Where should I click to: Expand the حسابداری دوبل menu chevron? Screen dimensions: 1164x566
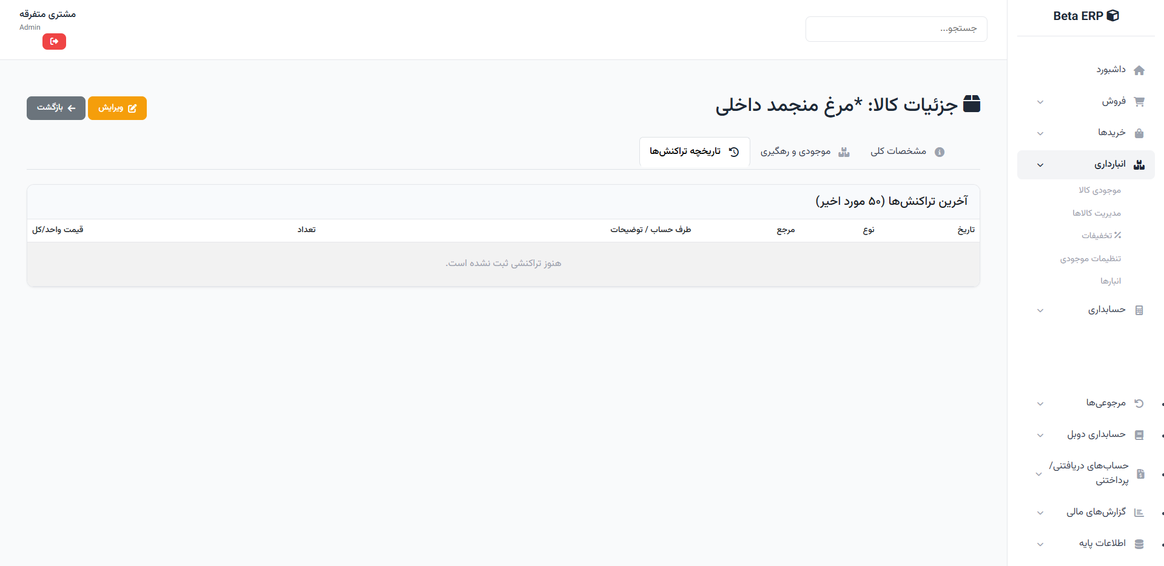1040,435
